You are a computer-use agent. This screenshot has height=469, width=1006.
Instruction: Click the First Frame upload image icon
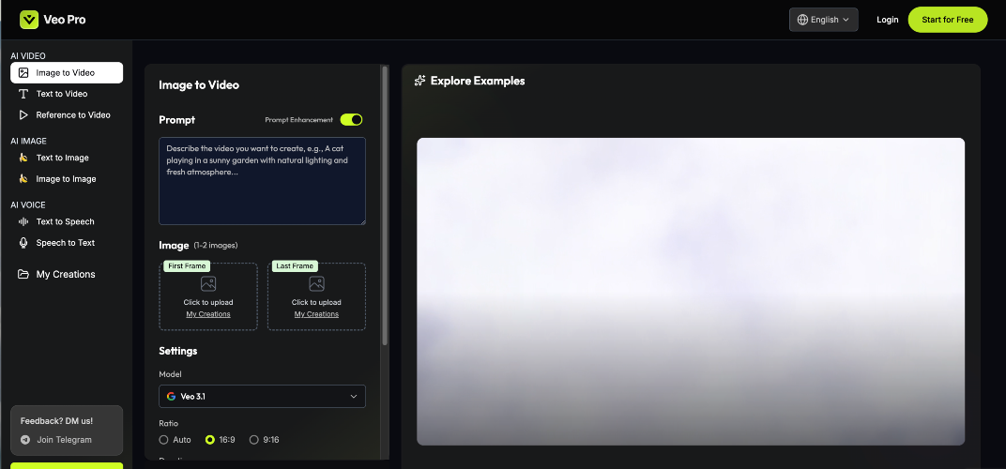(208, 283)
